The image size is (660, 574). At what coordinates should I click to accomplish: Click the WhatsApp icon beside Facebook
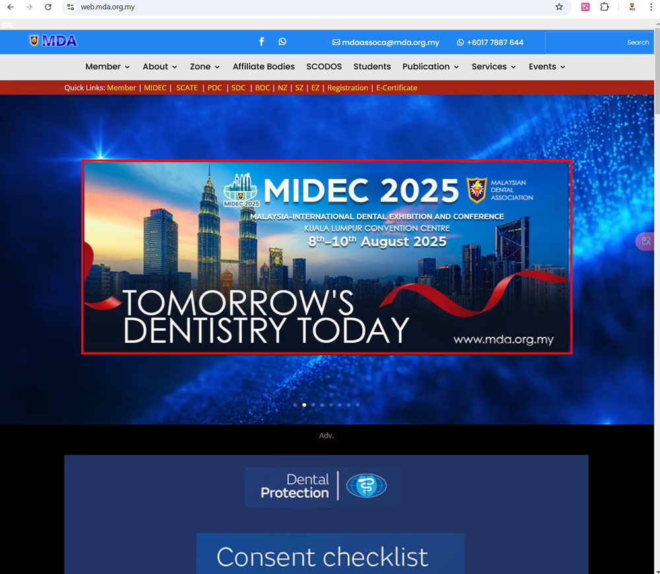coord(282,42)
